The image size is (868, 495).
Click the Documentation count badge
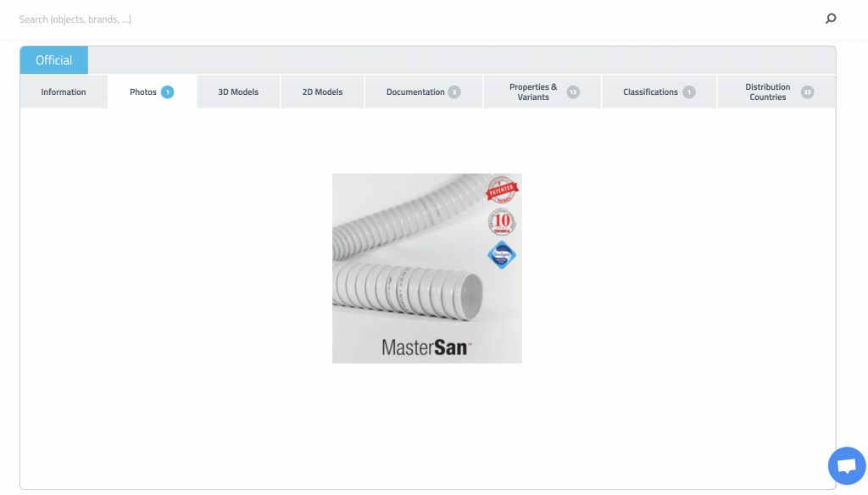pyautogui.click(x=454, y=92)
